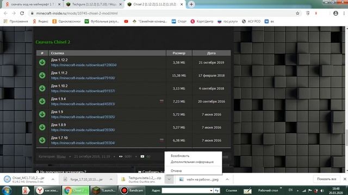Viewport: 348px width, 195px height.
Task: Open download link 91937 for 1.10.2
Action: (83, 91)
